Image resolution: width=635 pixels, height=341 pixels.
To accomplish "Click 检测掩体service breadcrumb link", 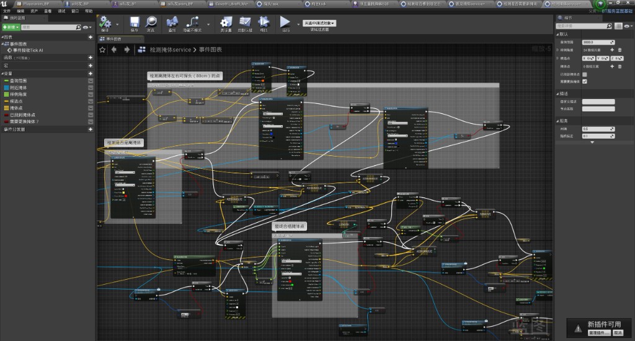I will (170, 50).
